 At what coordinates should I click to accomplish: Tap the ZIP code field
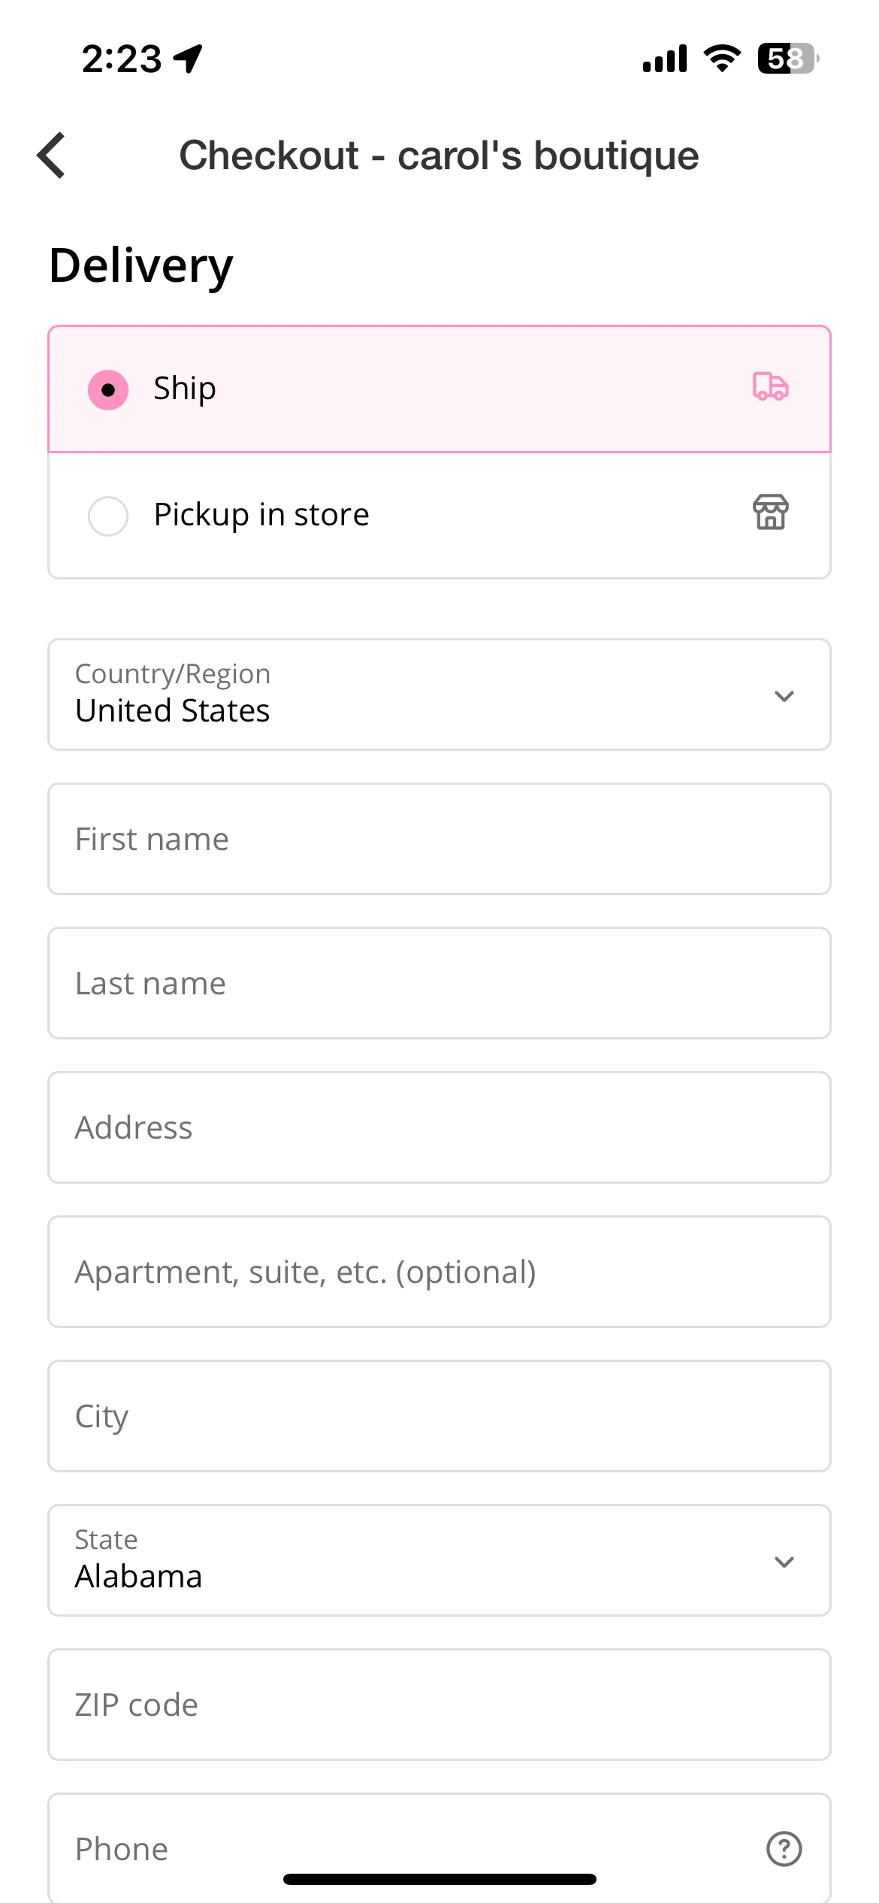click(x=439, y=1705)
